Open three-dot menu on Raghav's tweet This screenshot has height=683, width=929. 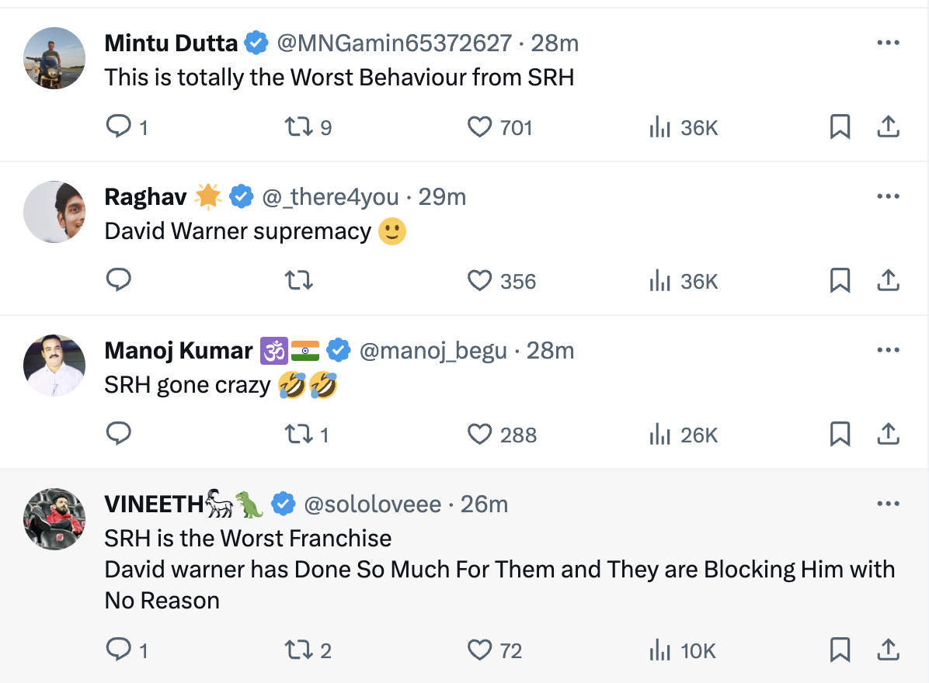(888, 196)
